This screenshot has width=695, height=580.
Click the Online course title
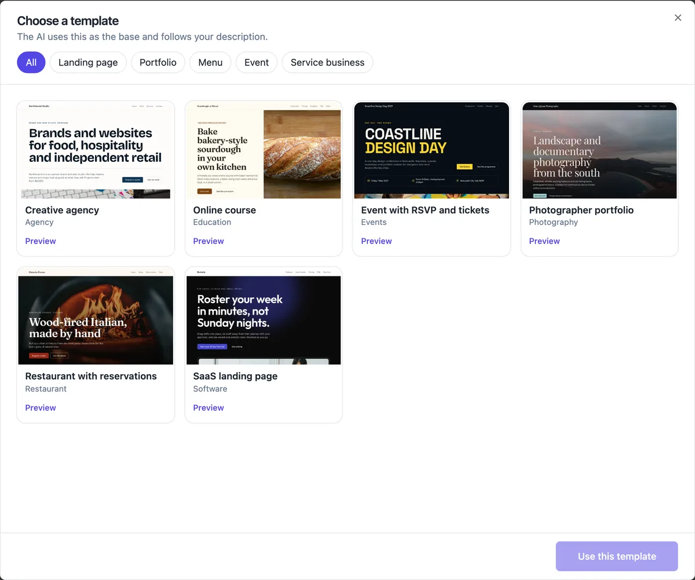point(225,210)
